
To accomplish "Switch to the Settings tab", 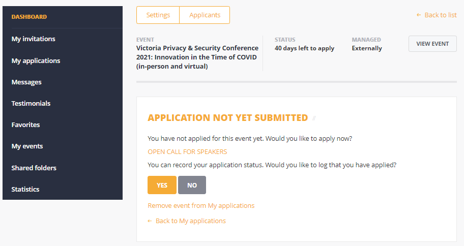I will [158, 15].
